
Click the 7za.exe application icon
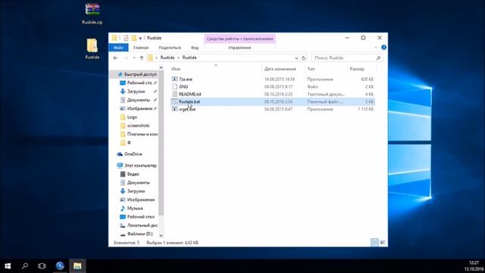(x=175, y=79)
